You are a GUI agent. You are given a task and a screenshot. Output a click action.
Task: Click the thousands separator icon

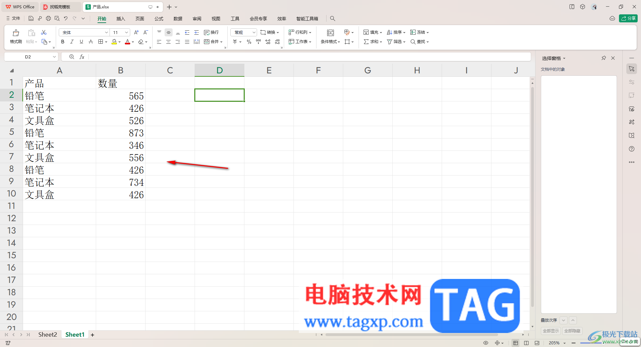(x=258, y=42)
